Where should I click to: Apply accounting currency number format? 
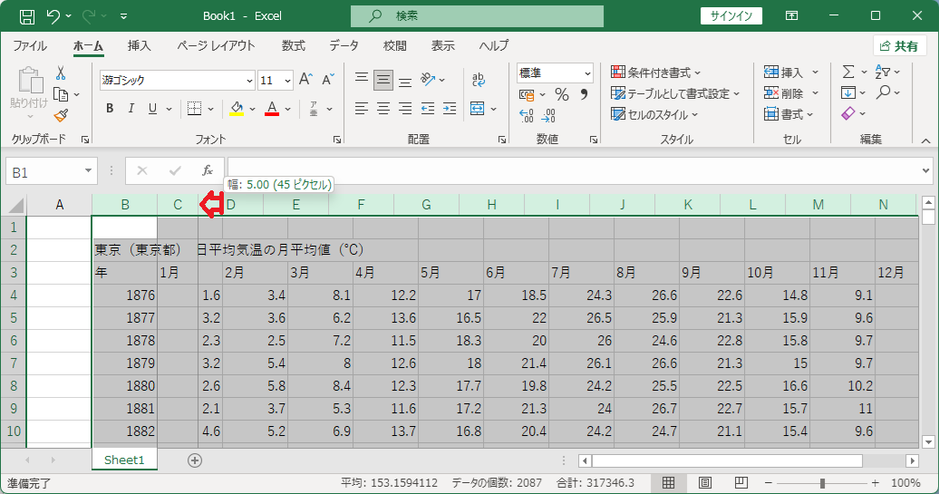(527, 94)
